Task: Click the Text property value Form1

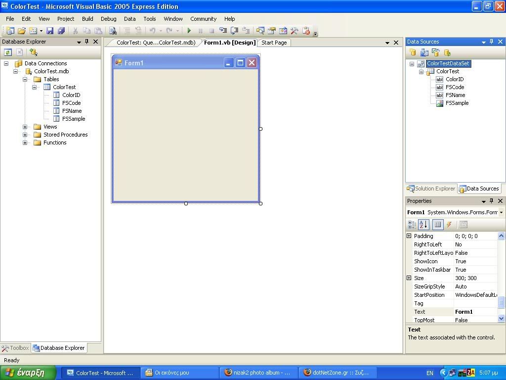Action: pos(475,312)
